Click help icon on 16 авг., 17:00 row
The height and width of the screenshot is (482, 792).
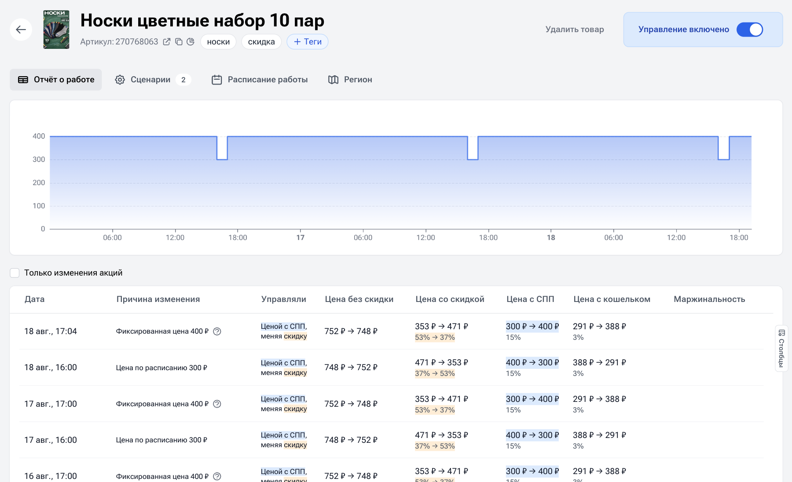coord(217,476)
